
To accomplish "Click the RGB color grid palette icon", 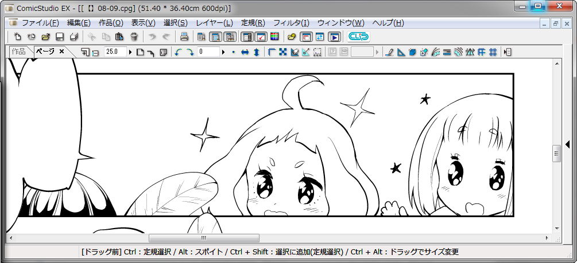I will click(274, 37).
